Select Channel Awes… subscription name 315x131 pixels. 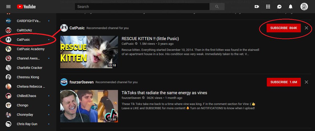tap(28, 58)
